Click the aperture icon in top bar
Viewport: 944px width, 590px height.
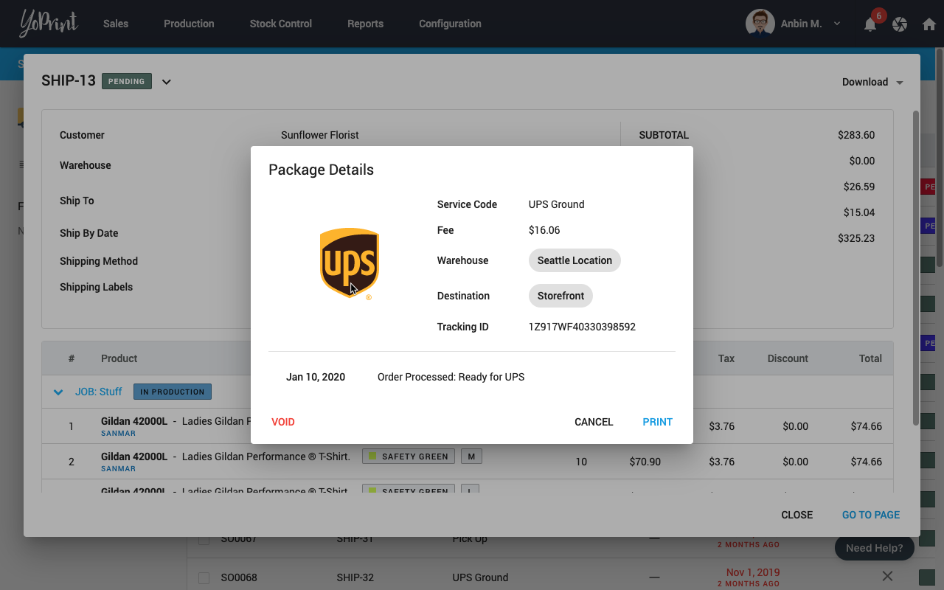pyautogui.click(x=900, y=24)
